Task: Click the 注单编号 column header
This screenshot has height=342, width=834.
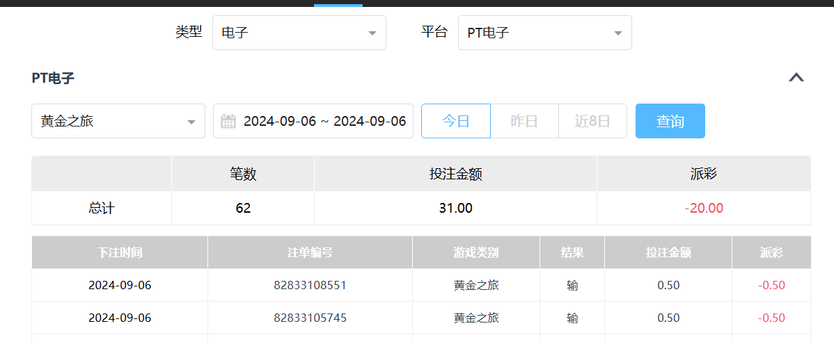Action: coord(310,252)
